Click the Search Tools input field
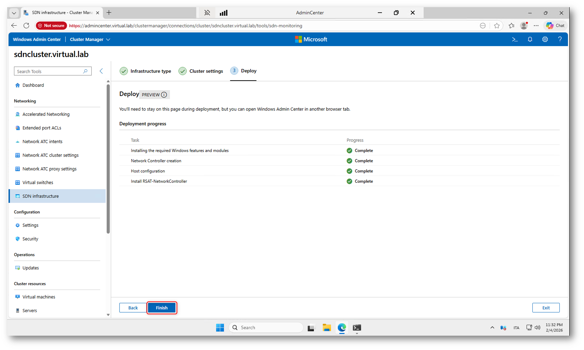Screen dimensions: 584x350 49,71
